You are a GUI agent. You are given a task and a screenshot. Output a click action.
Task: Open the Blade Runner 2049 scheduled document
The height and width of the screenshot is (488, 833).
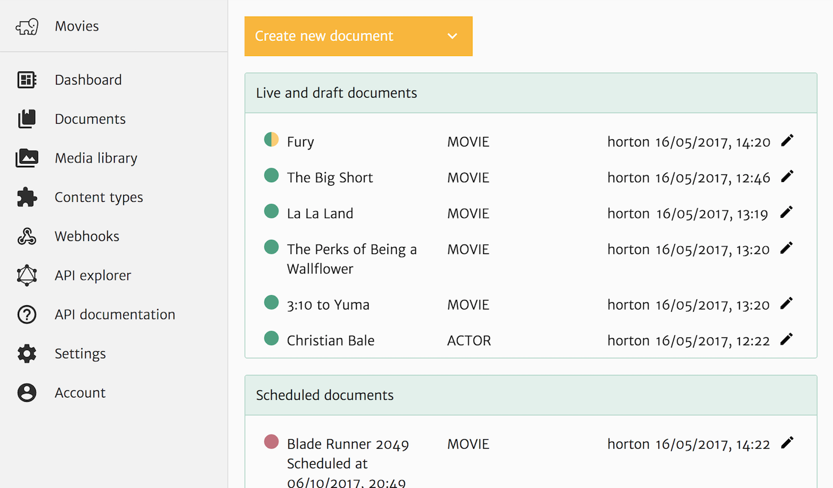[x=348, y=444]
